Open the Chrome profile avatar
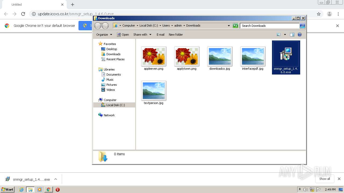 coord(329,14)
